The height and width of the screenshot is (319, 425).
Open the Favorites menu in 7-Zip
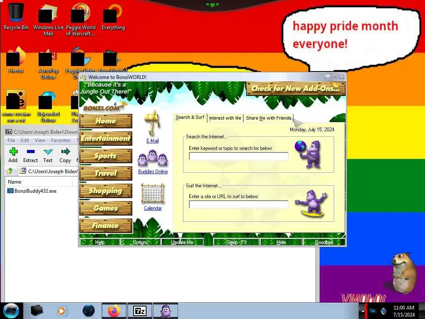pyautogui.click(x=61, y=140)
